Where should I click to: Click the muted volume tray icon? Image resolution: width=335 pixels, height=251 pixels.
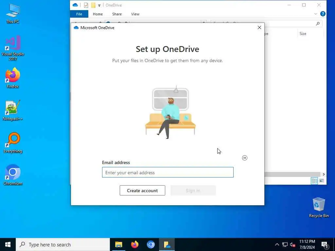coord(293,244)
